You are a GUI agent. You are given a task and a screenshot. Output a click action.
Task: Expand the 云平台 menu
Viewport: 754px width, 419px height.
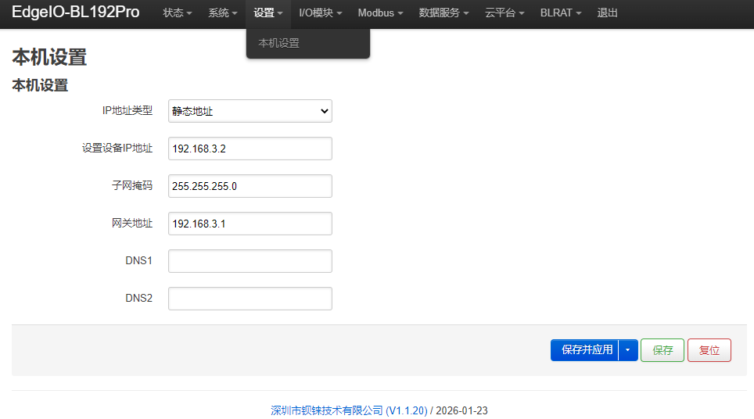(x=504, y=13)
